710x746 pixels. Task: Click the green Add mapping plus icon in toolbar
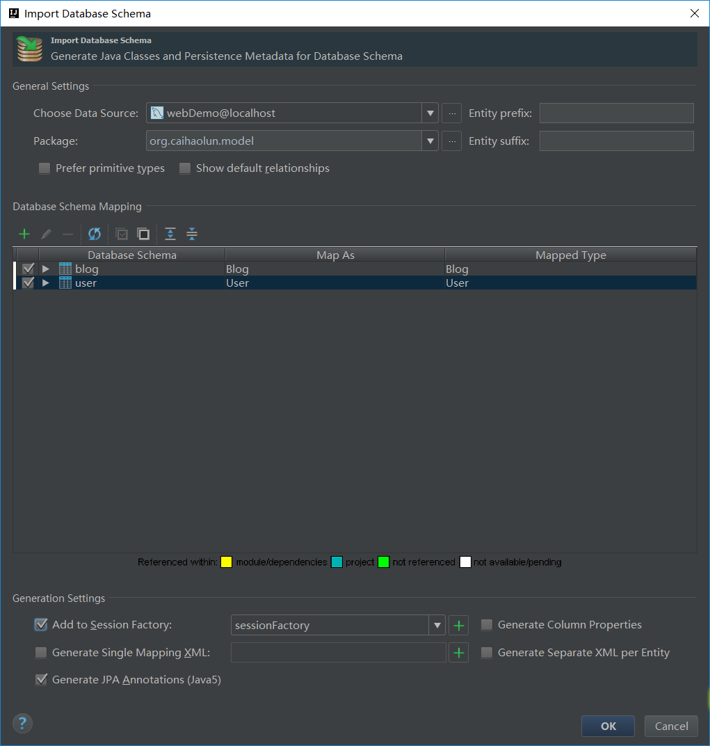(x=24, y=234)
